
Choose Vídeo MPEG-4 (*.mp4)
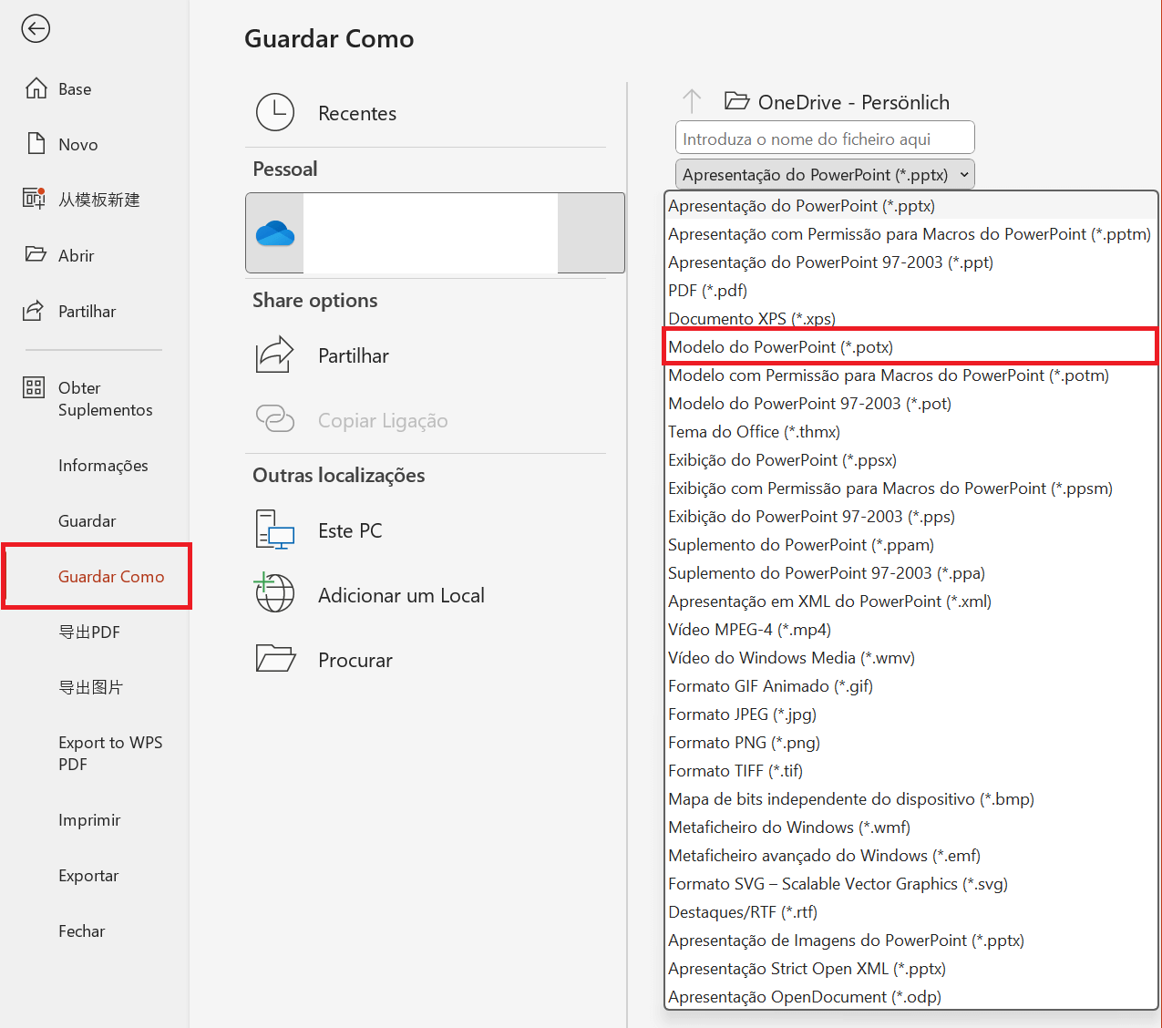[911, 630]
